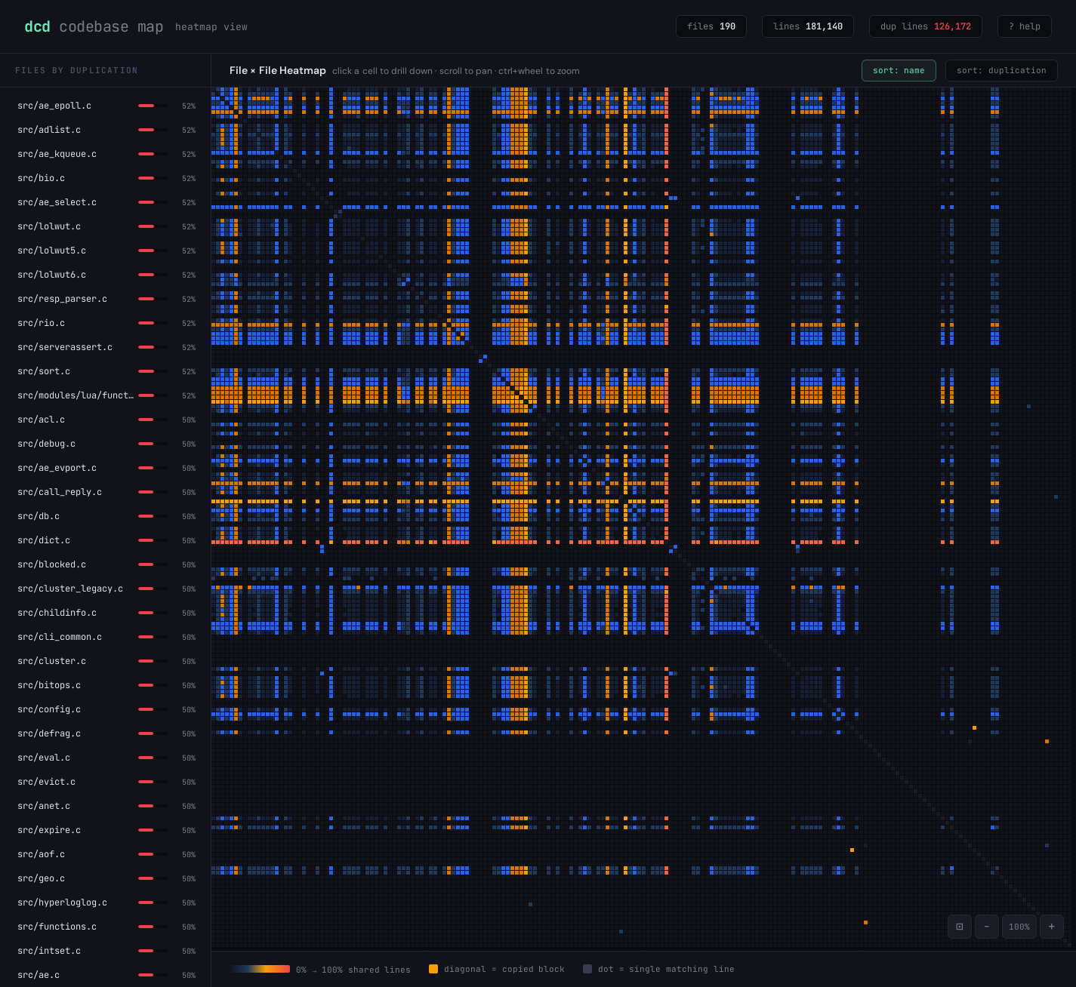Screen dimensions: 1076x987
Task: Select src/modules/lua/funct… row
Action: pos(106,395)
